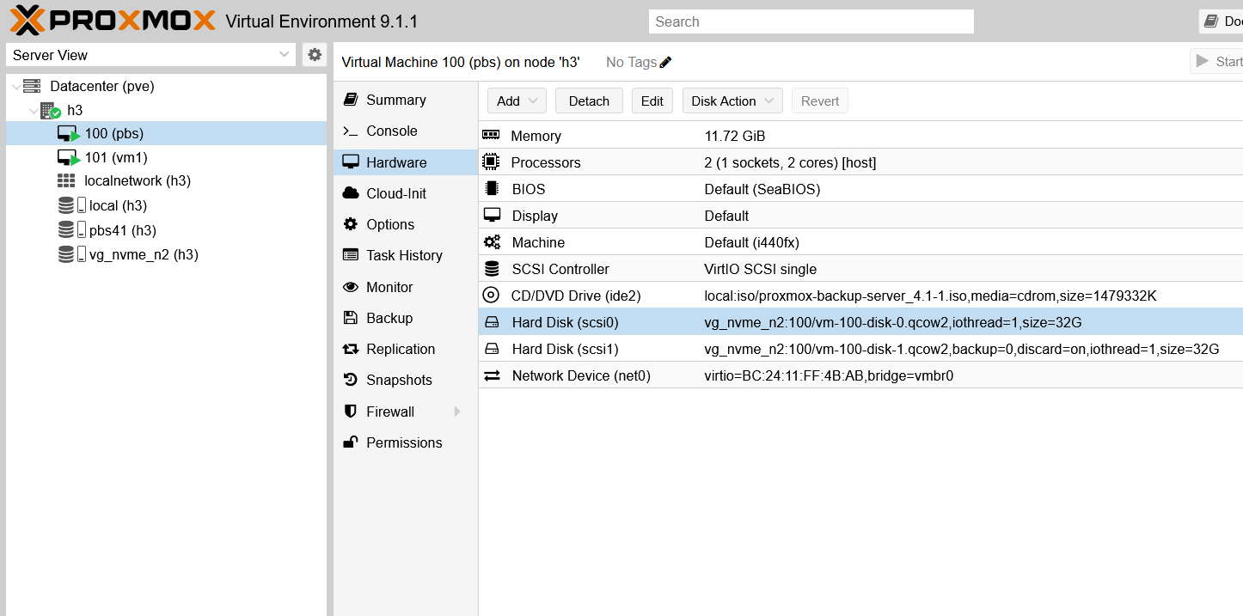This screenshot has height=616, width=1243.
Task: Focus the Search input field
Action: pos(811,21)
